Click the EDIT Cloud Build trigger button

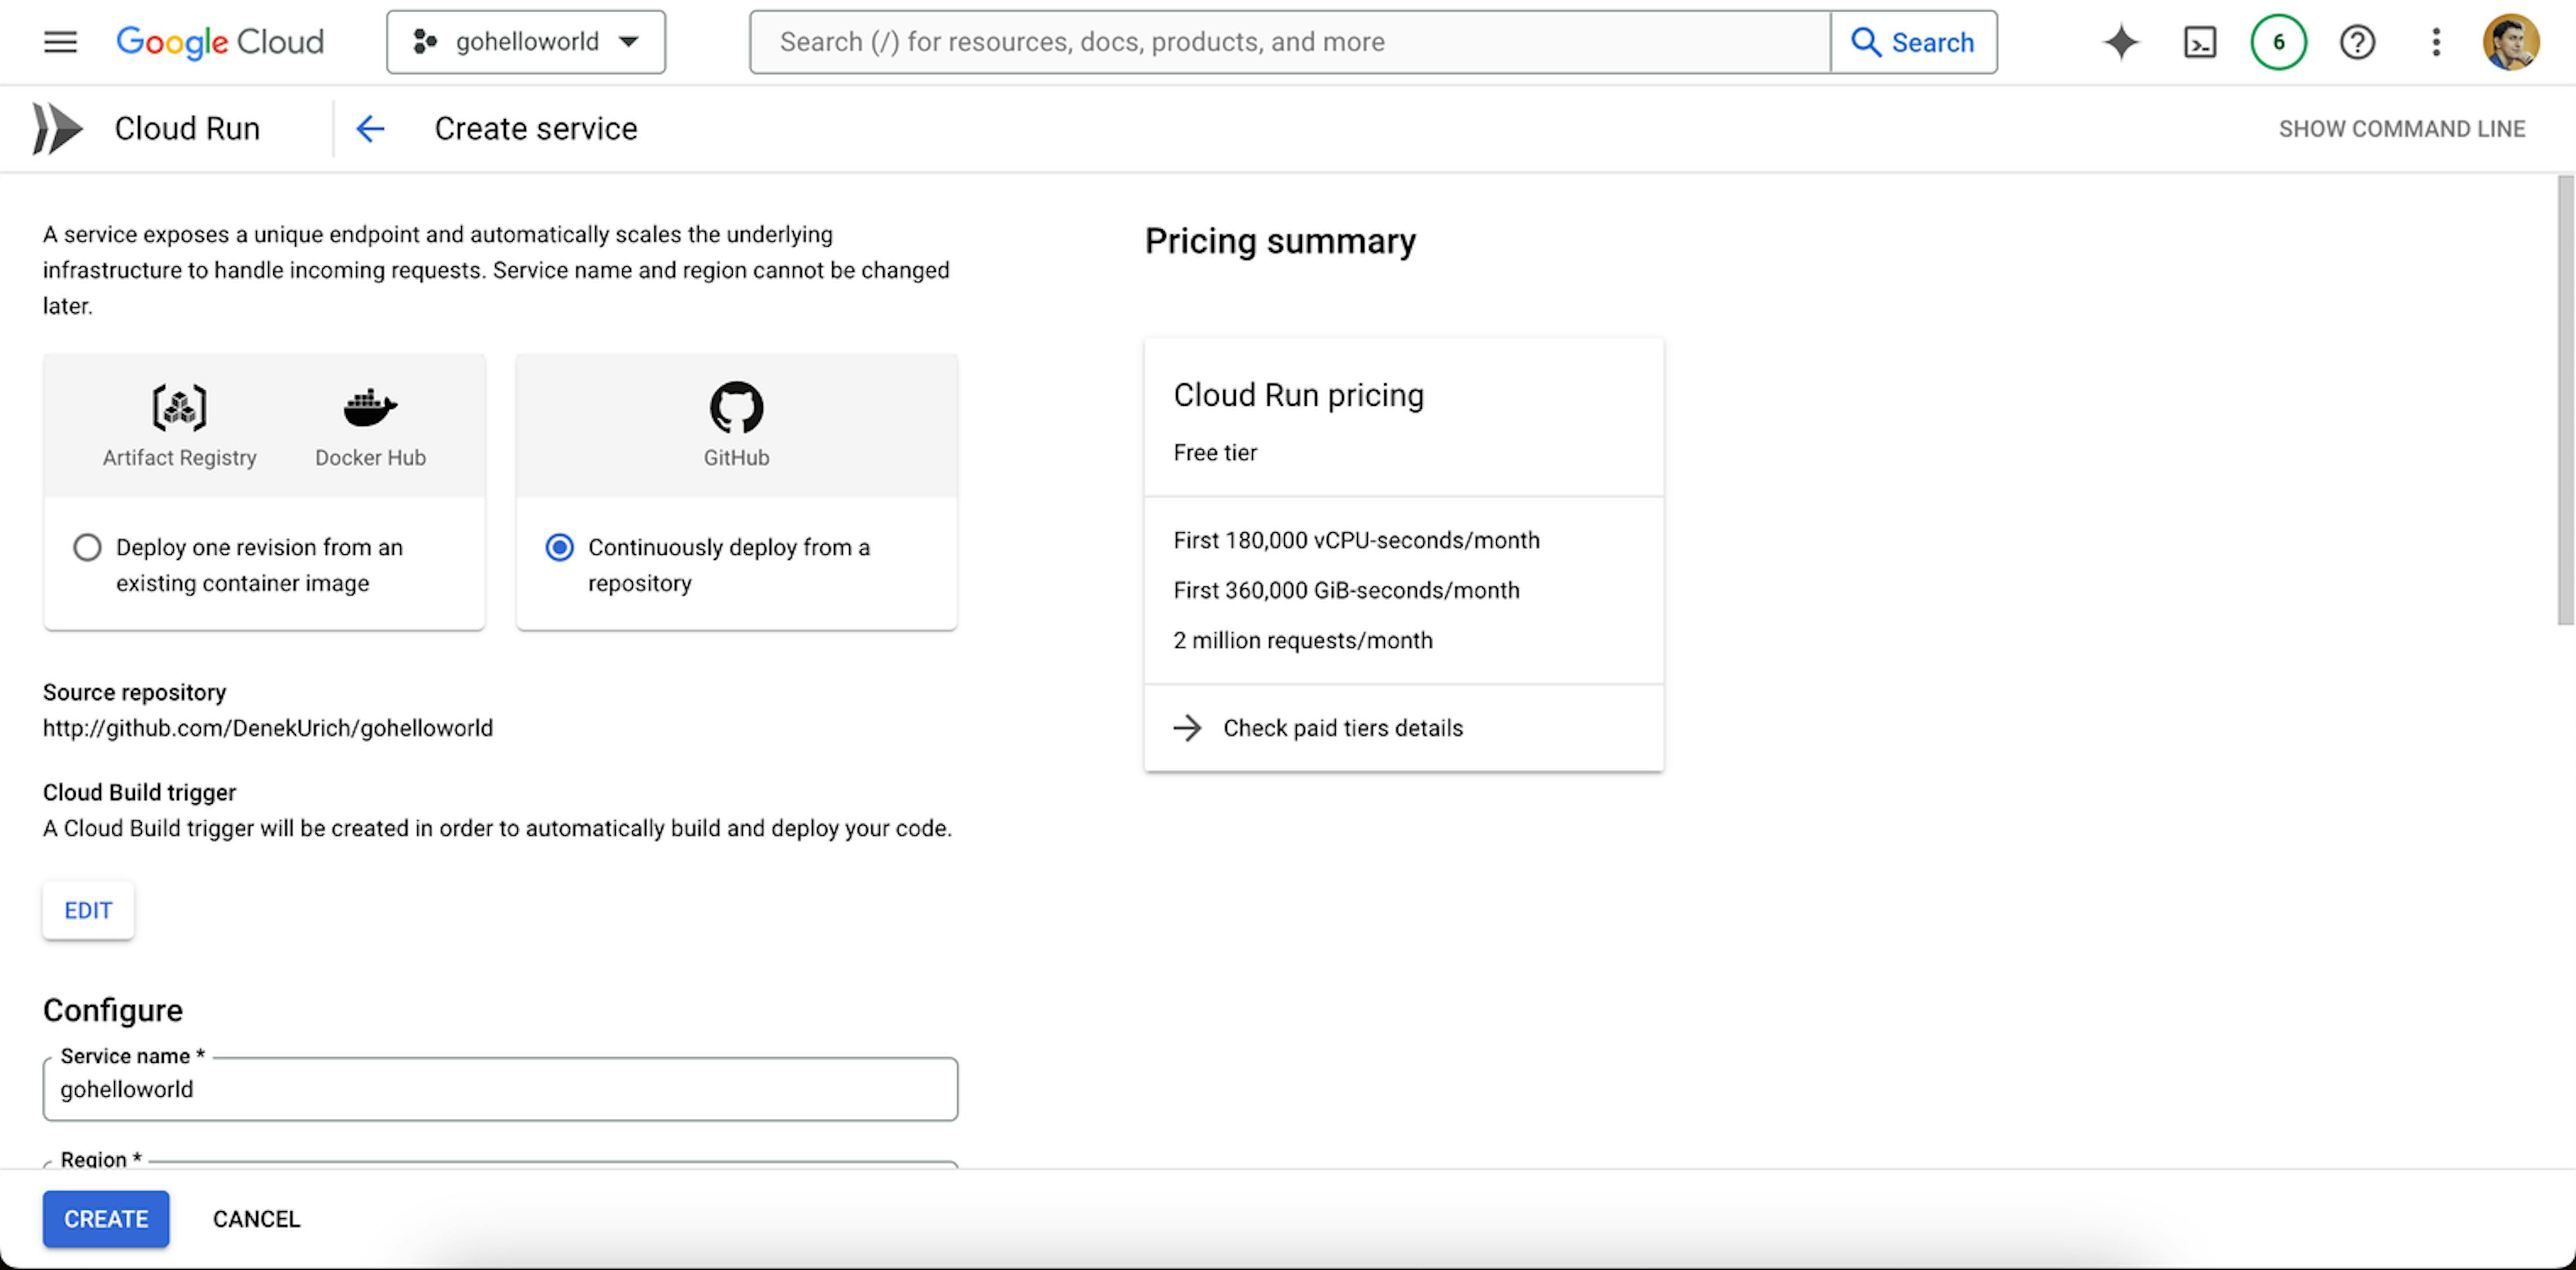pos(87,909)
